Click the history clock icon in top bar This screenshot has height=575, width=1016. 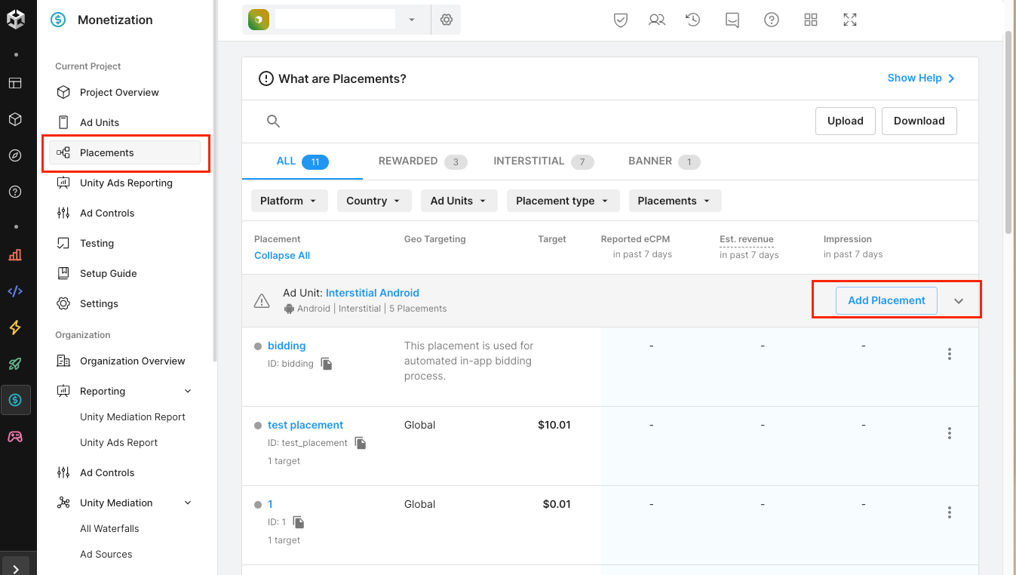click(693, 20)
